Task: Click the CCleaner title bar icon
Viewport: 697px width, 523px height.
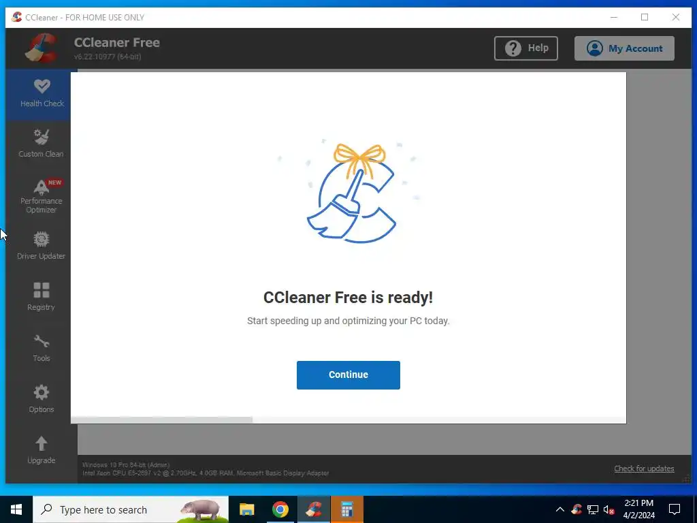Action: 16,17
